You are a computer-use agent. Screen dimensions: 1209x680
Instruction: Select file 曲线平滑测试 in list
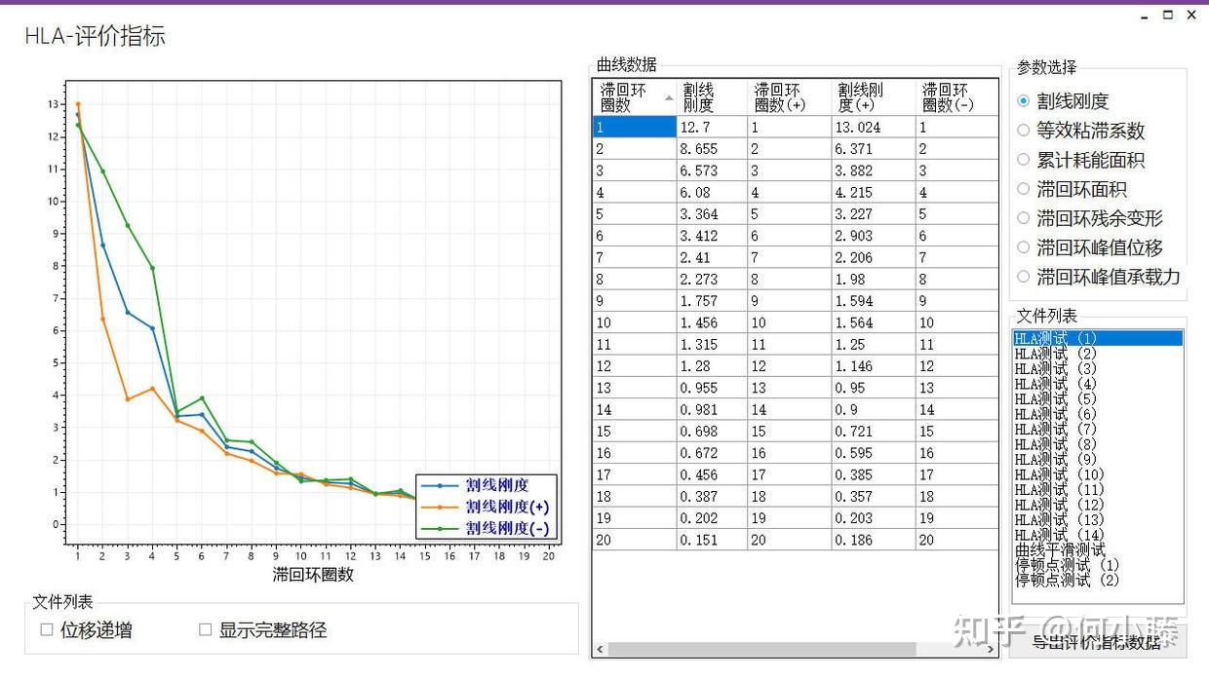pos(1098,549)
